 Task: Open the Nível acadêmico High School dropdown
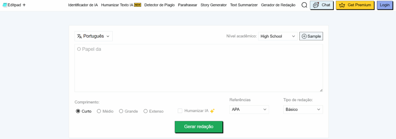click(277, 36)
